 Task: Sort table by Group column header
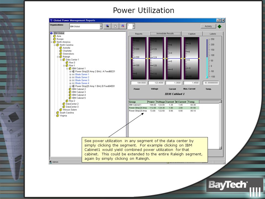point(138,102)
